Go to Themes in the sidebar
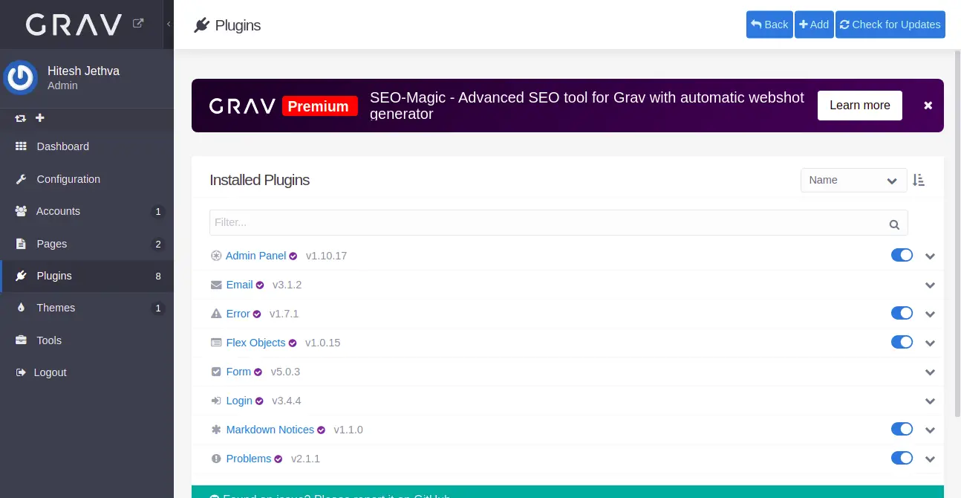961x498 pixels. click(56, 308)
